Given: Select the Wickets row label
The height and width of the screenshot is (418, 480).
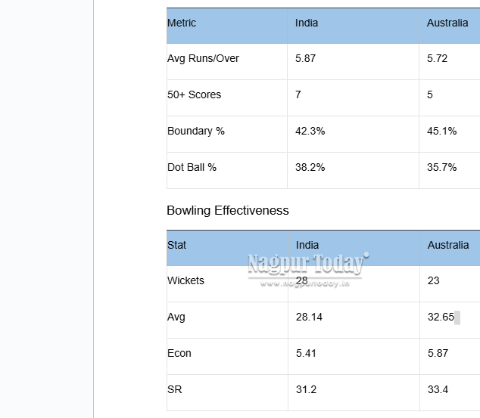Looking at the screenshot, I should tap(185, 281).
